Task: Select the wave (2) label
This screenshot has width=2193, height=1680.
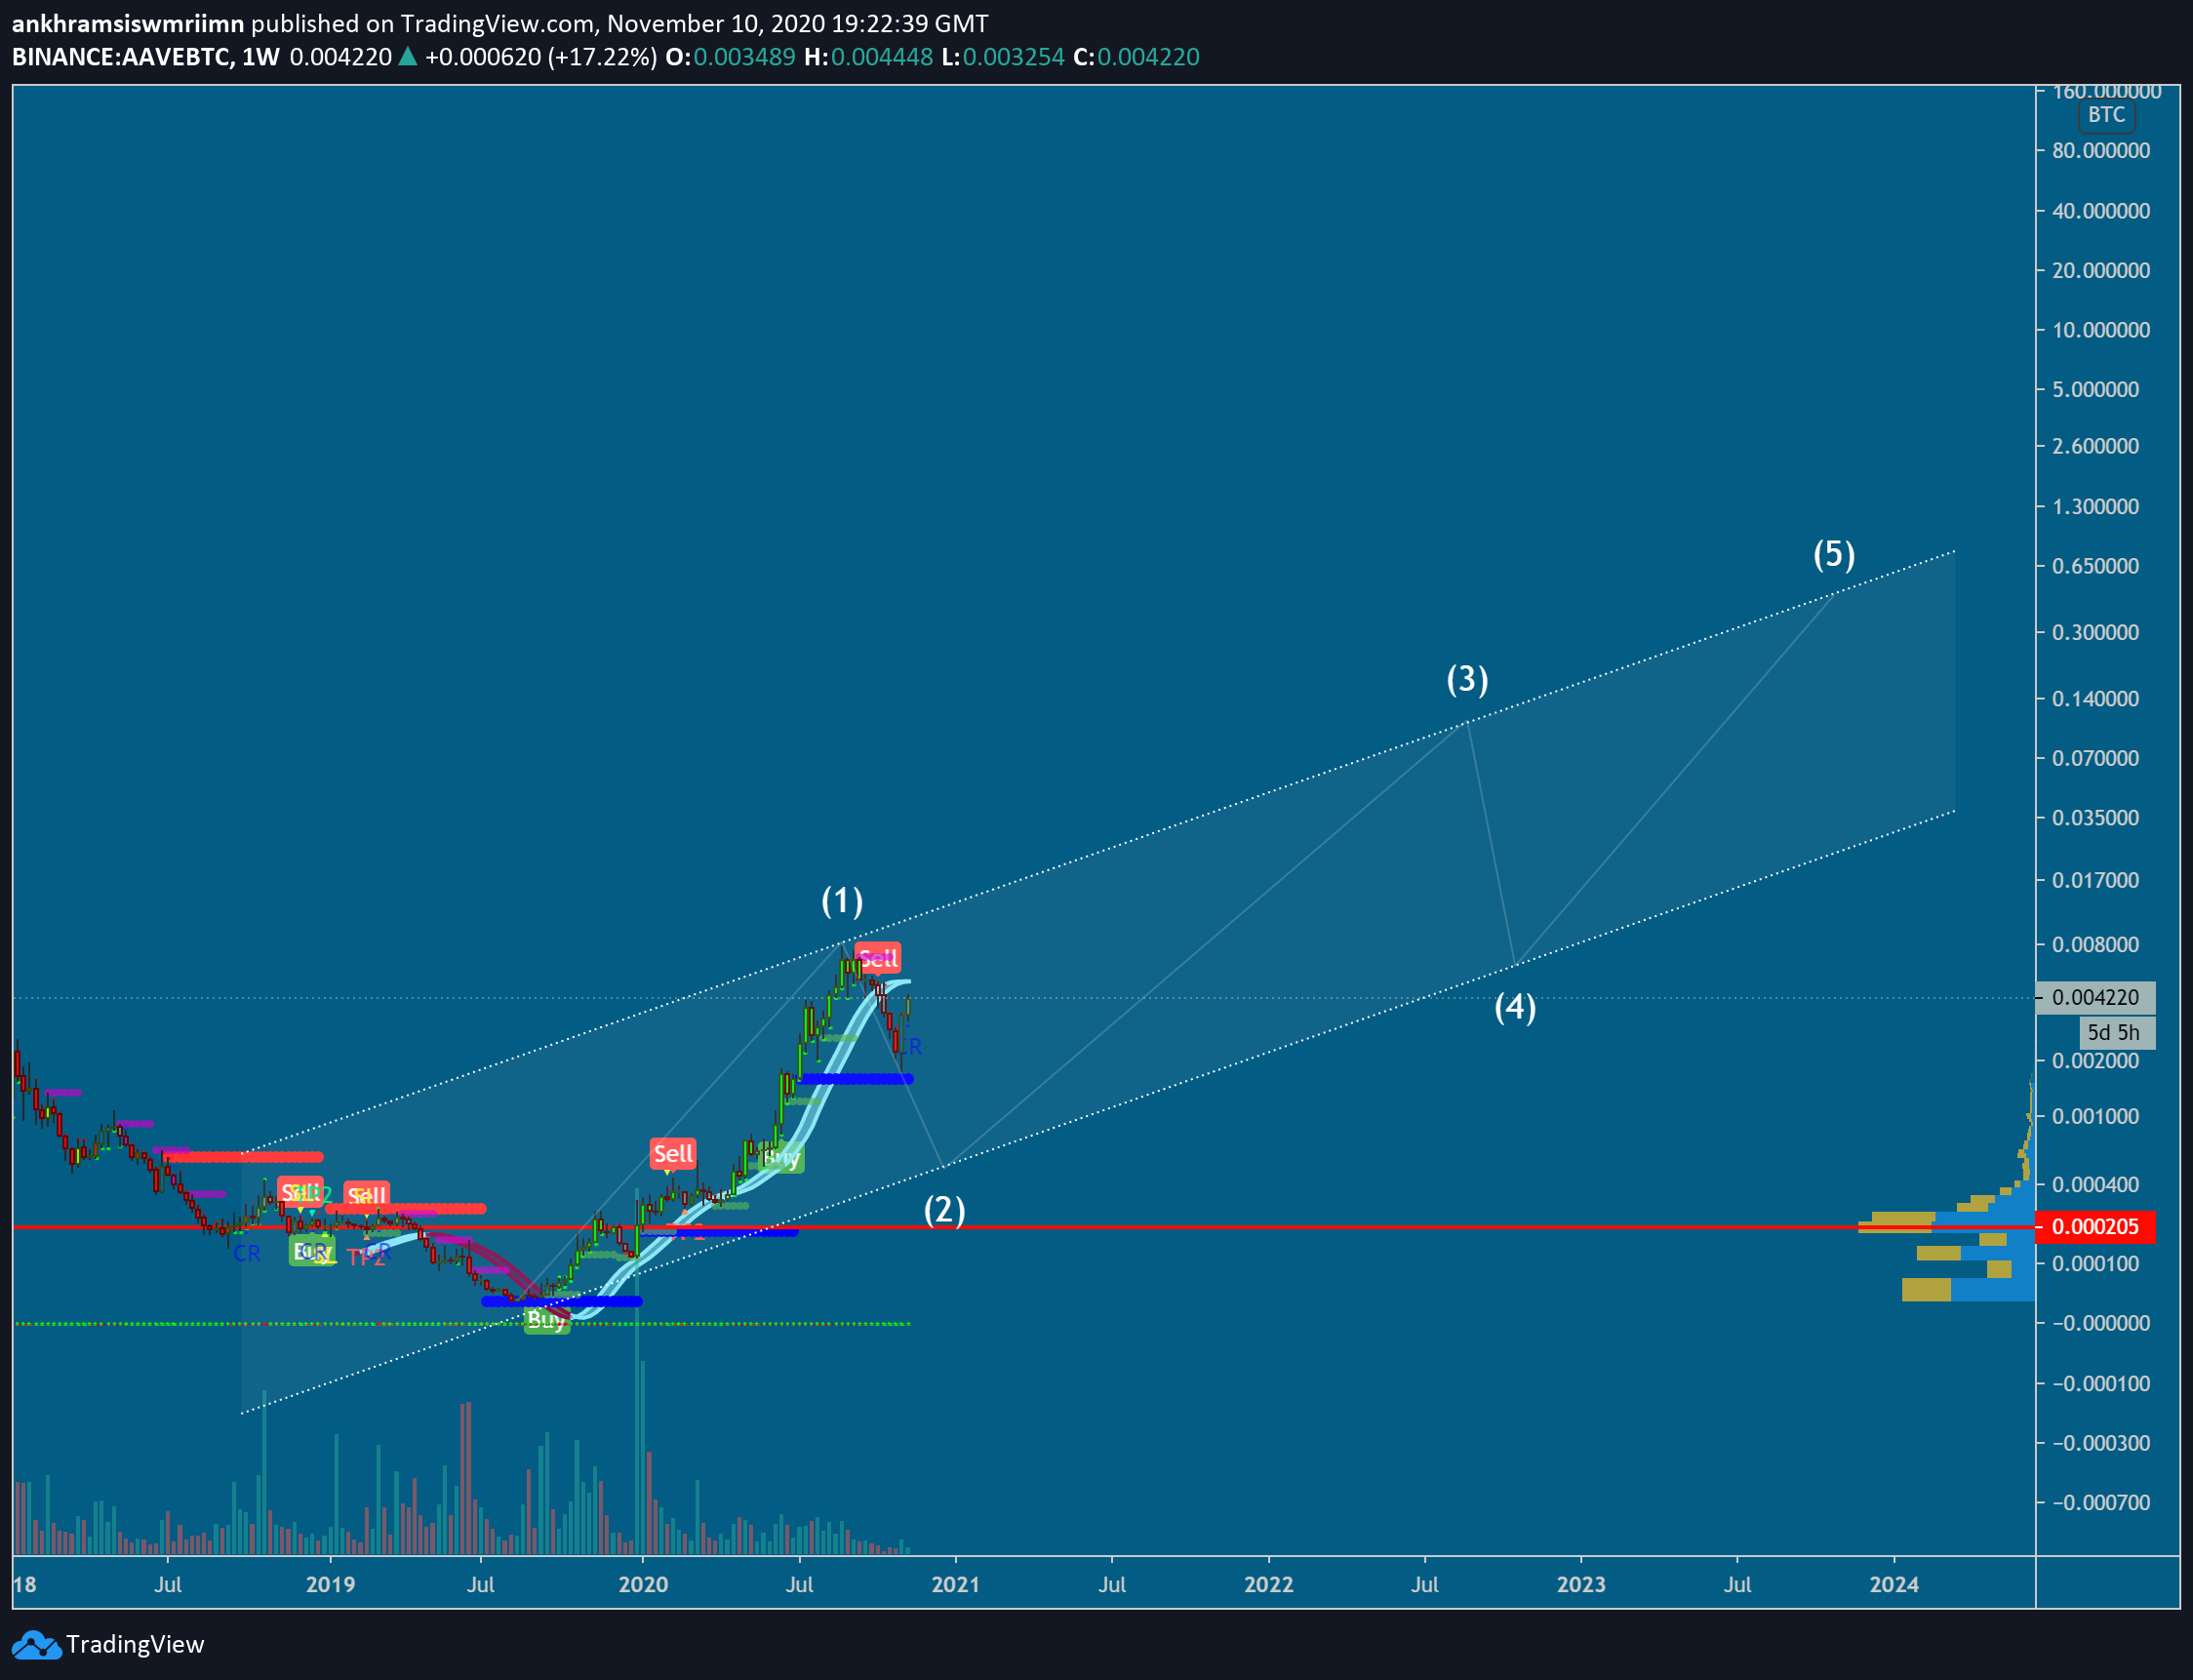Action: click(x=944, y=1210)
